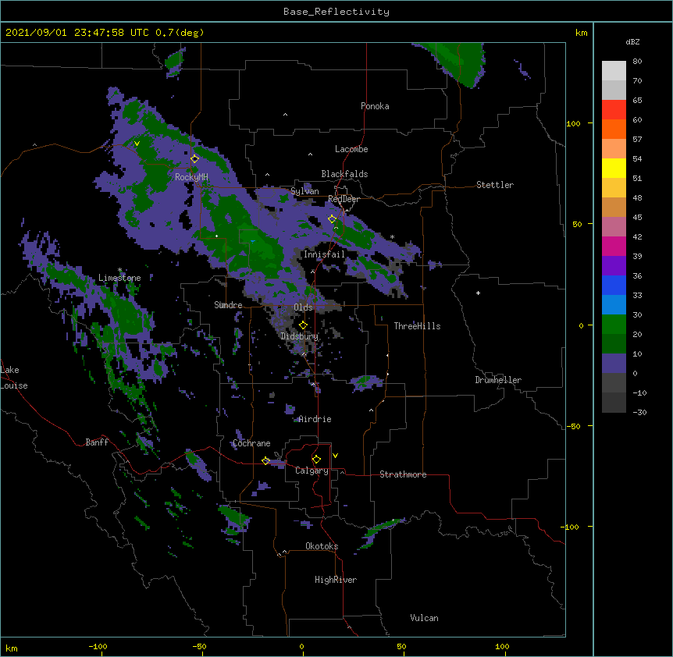Click the -50 tick on the right axis

point(573,426)
